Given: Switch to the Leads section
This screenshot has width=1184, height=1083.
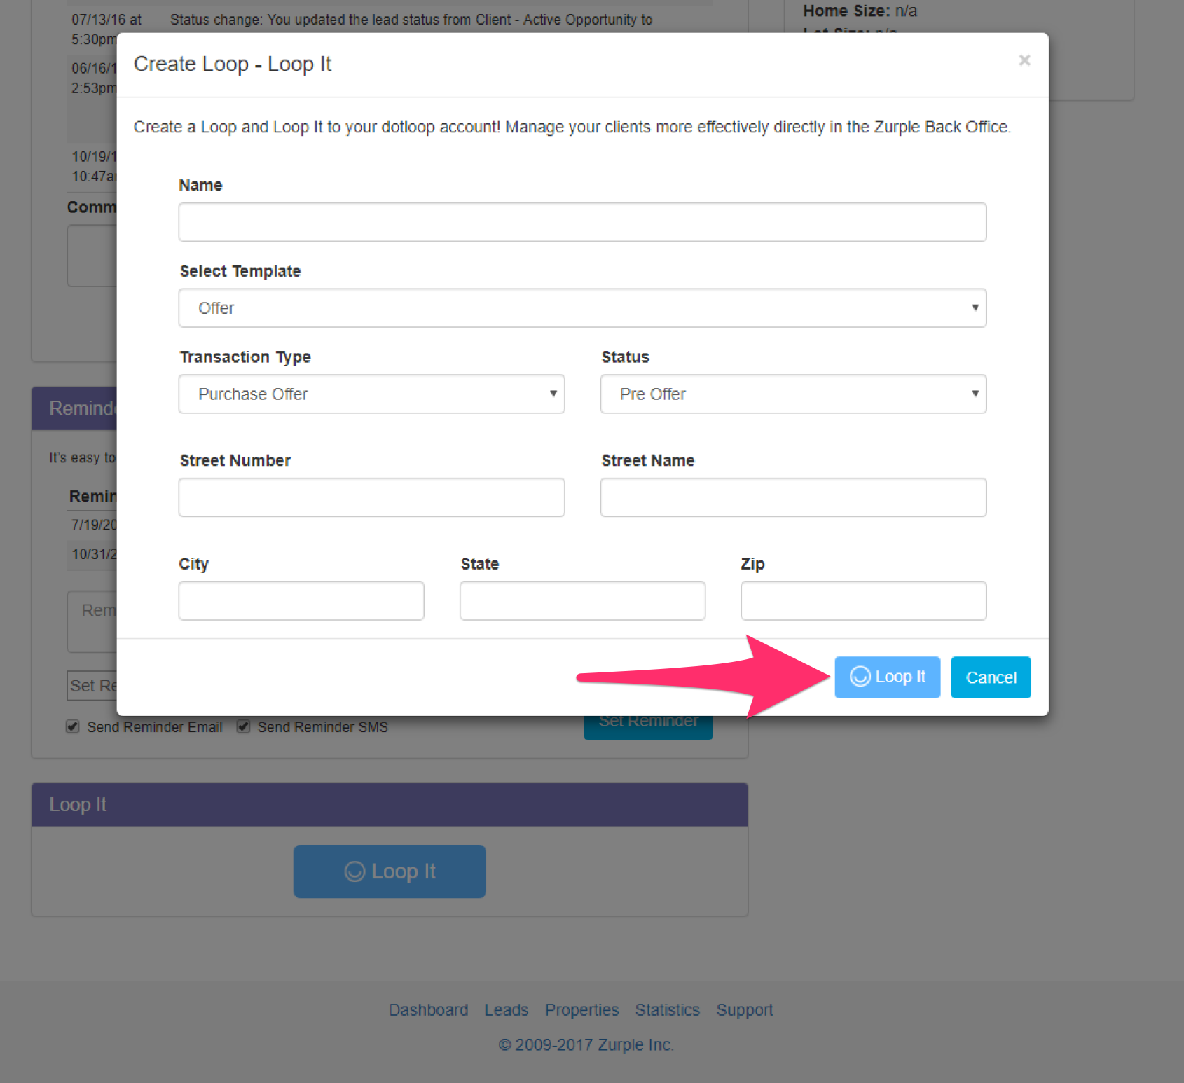Looking at the screenshot, I should coord(506,1009).
